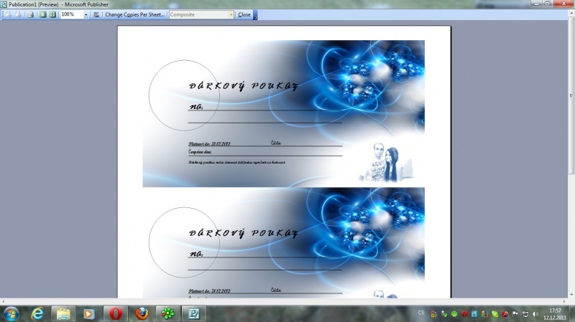Click the color/grayscale icon next to zoom
The width and height of the screenshot is (575, 322).
(96, 14)
